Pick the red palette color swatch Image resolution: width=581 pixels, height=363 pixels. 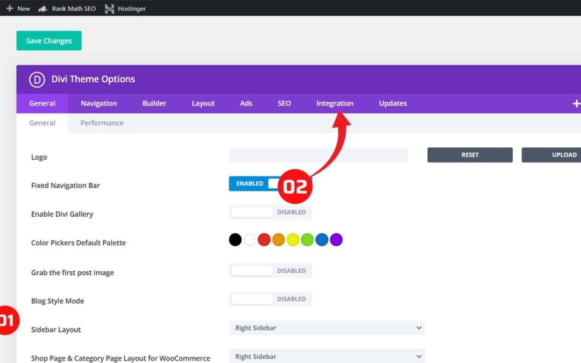point(264,240)
